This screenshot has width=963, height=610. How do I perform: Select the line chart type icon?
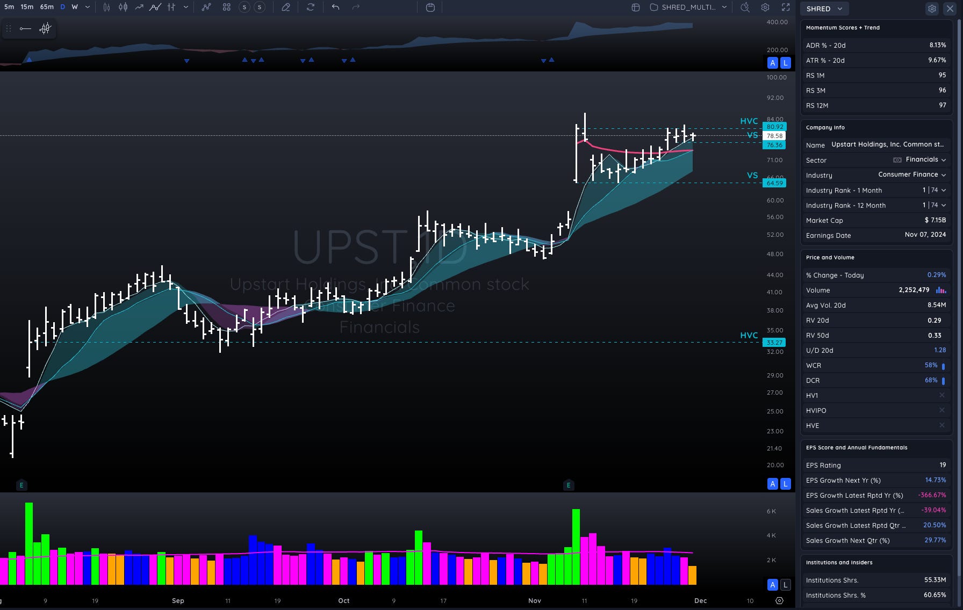point(139,7)
